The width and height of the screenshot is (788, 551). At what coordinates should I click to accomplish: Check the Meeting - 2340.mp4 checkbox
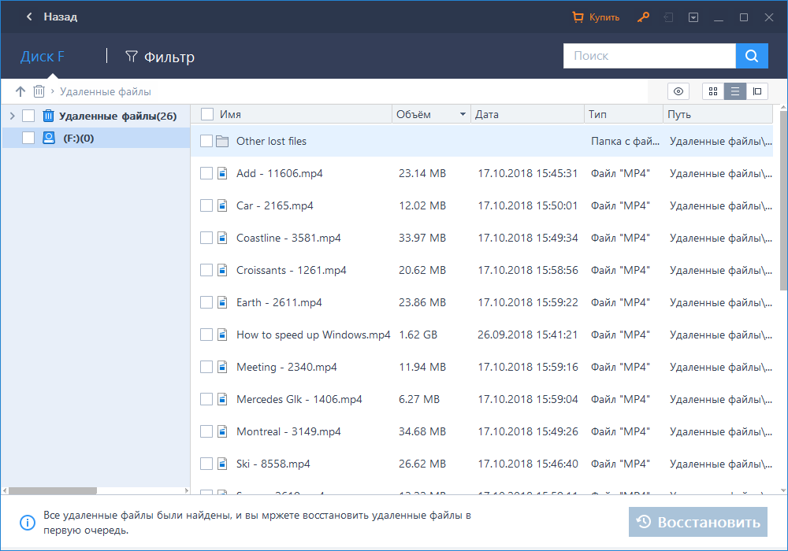pyautogui.click(x=206, y=367)
